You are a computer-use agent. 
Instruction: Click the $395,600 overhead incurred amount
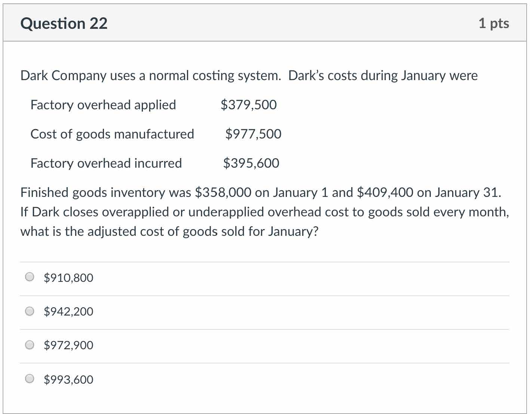[x=251, y=163]
